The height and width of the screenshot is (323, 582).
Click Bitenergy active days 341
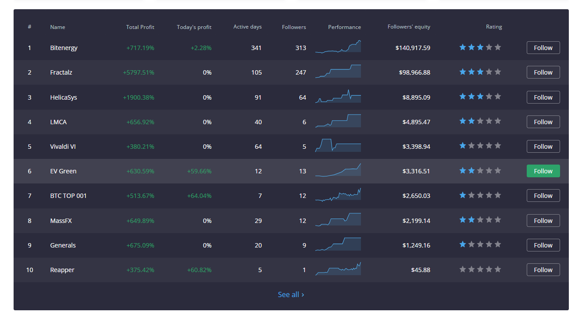(x=257, y=48)
